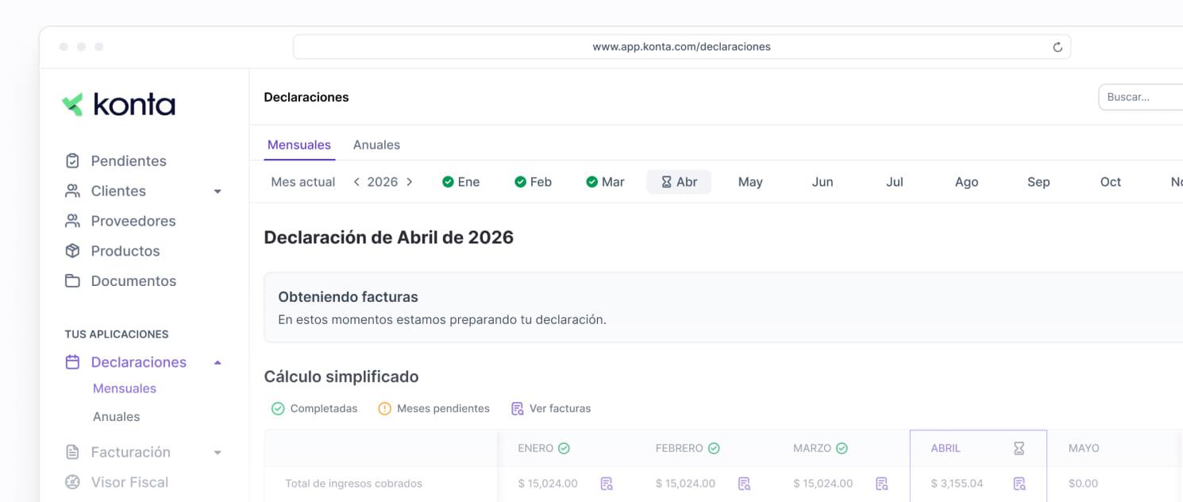Click the Productos box icon
This screenshot has width=1183, height=502.
[72, 251]
